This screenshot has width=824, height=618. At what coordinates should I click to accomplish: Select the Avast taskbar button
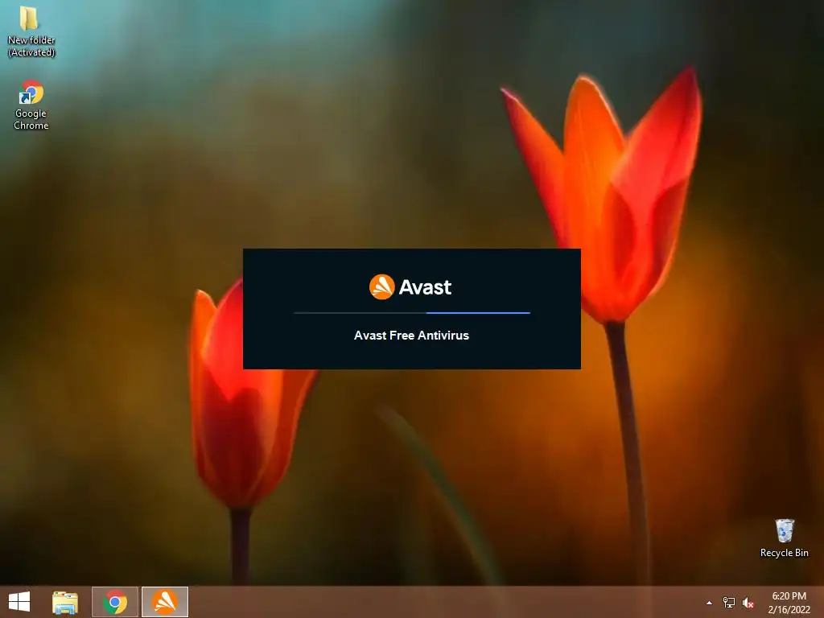tap(165, 602)
